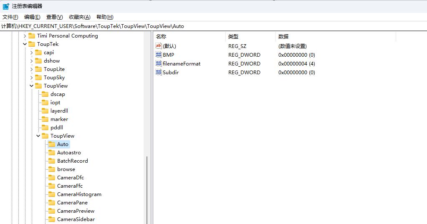Click the DWORD icon next to BMP

pyautogui.click(x=159, y=55)
